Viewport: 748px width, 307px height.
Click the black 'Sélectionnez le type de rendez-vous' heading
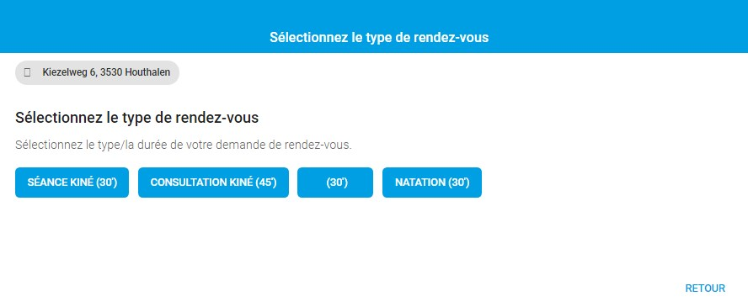pos(137,118)
